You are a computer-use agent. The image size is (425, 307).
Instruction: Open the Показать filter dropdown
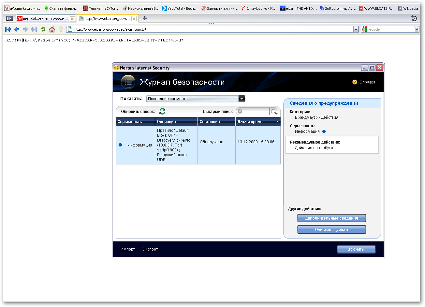tap(196, 99)
